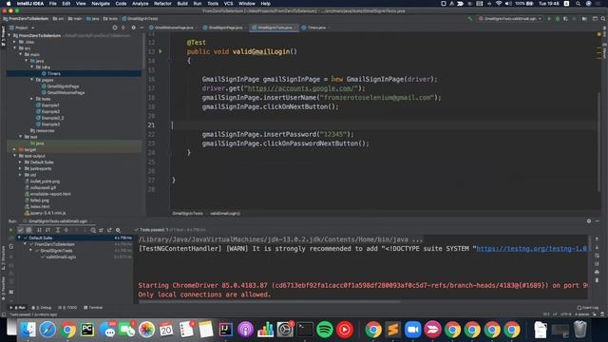Toggle show ignored tests button
Viewport: 608px width, 342px height.
pyautogui.click(x=28, y=230)
